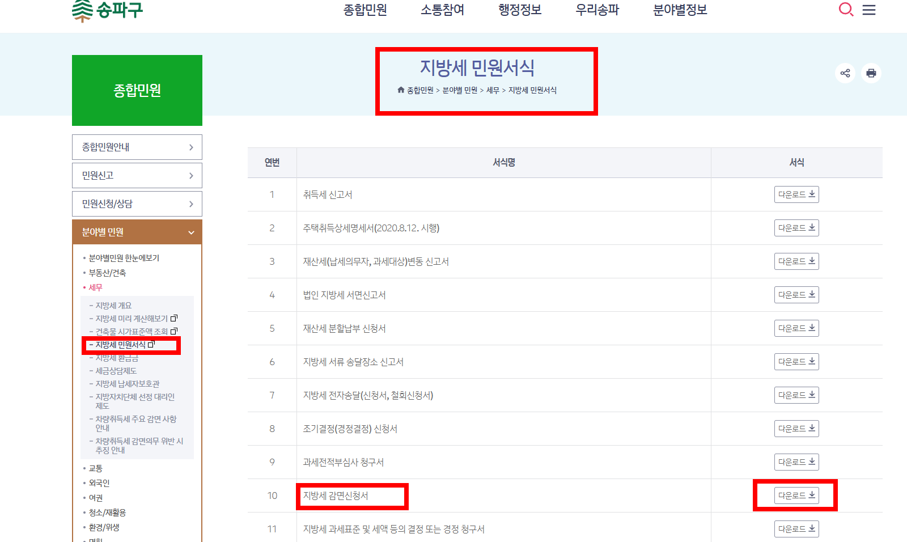
Task: Open 지방세 개요 submenu link
Action: (x=113, y=306)
